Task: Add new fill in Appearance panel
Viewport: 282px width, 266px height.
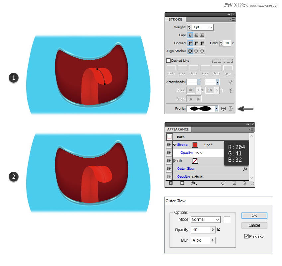Action: pyautogui.click(x=182, y=183)
